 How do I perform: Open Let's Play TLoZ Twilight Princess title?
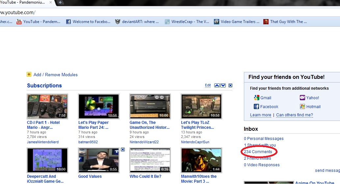pyautogui.click(x=197, y=125)
